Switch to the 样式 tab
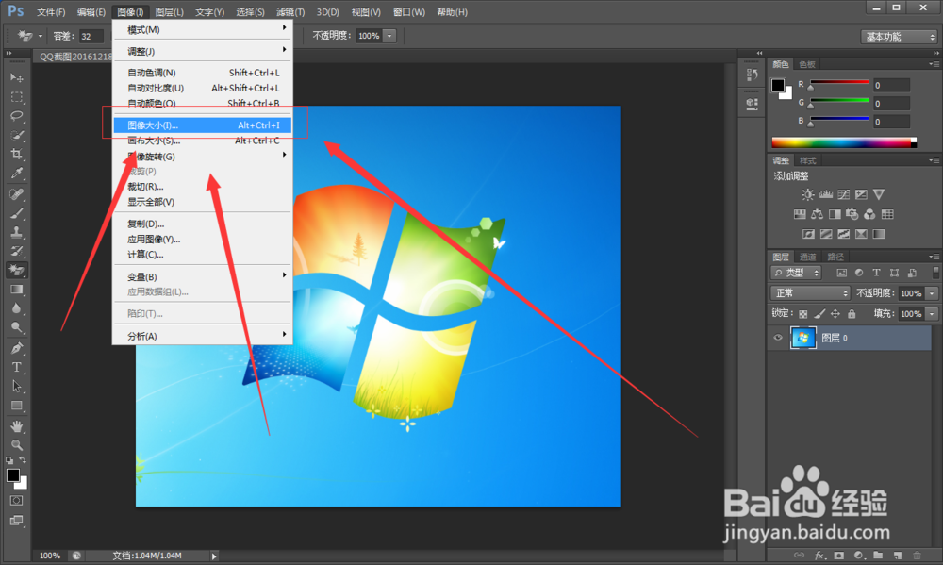943x565 pixels. click(808, 160)
